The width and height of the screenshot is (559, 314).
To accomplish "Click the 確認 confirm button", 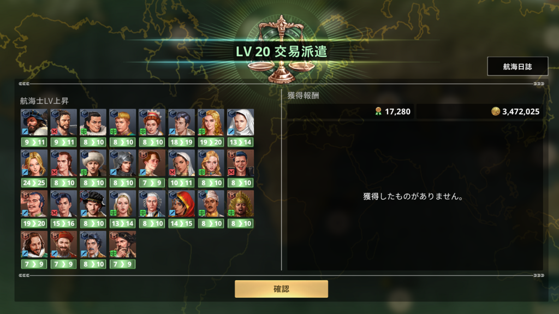I will click(281, 289).
